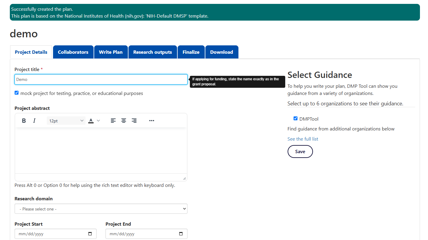Viewport: 428px width, 240px height.
Task: Apply italic formatting in abstract editor
Action: (34, 121)
